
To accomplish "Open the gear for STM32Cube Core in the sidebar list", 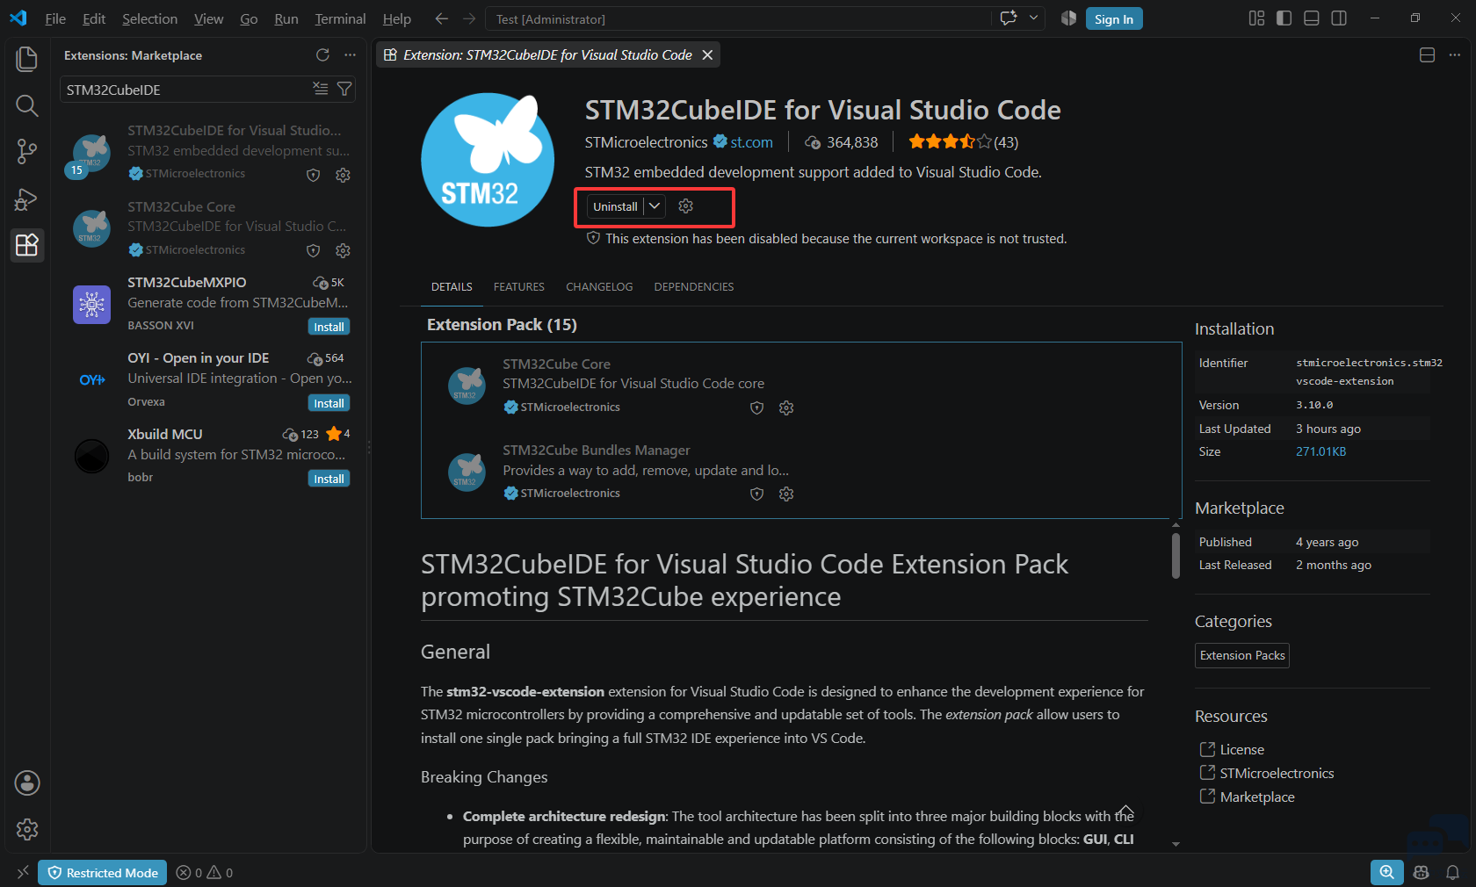I will (343, 250).
